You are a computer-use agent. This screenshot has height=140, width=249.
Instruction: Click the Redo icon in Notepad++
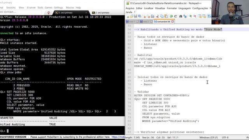tap(175, 16)
